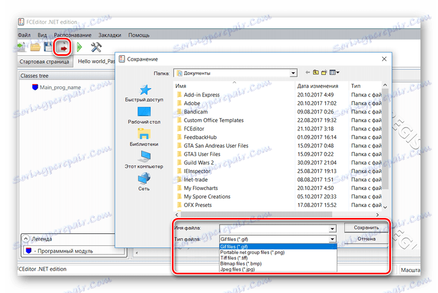This screenshot has height=293, width=438.
Task: Click the Отмена button
Action: coord(366,239)
